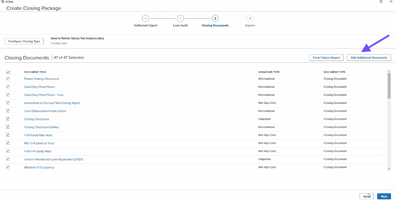The image size is (395, 203).
Task: Click 'eSignable' in Uniform Residential Loan Application row
Action: [265, 159]
